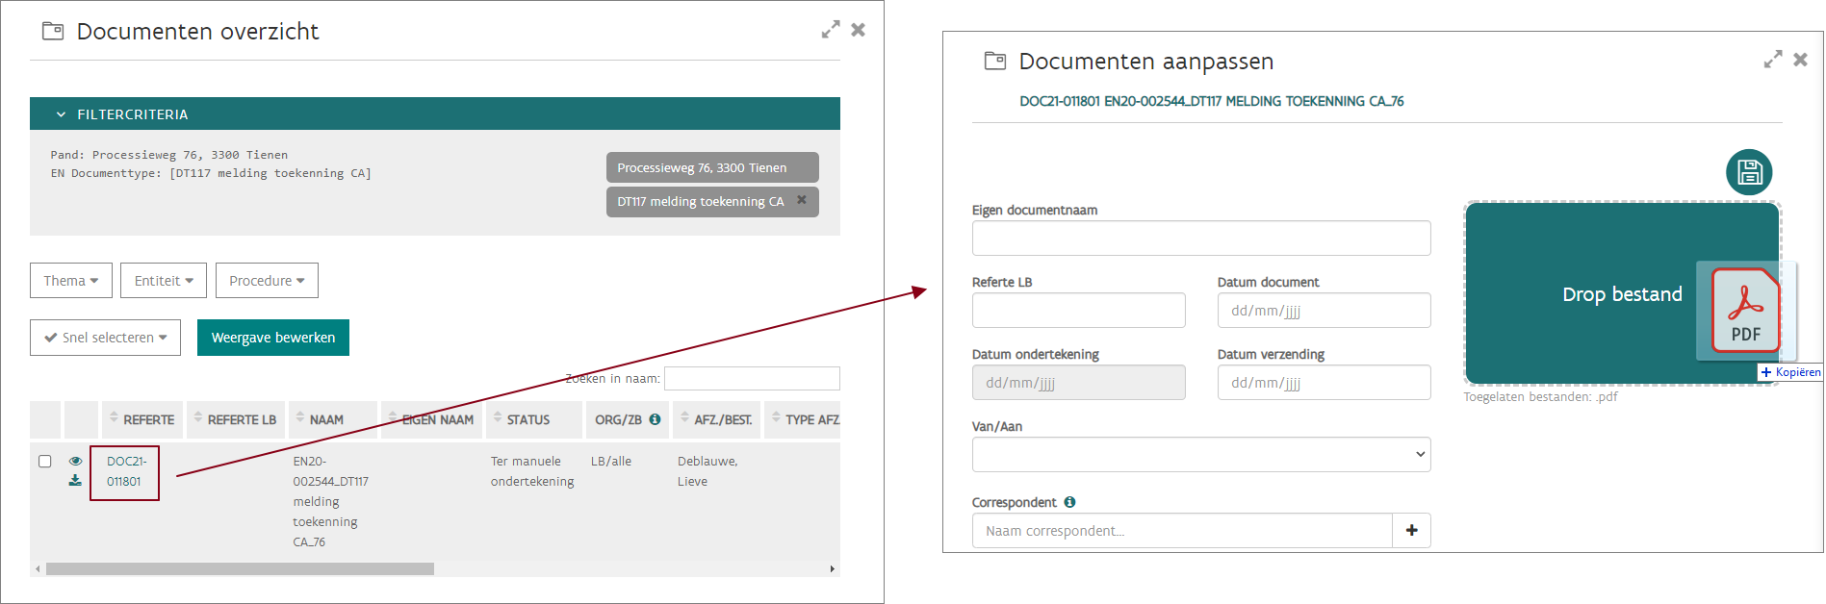
Task: Click the download icon in document row
Action: [x=75, y=481]
